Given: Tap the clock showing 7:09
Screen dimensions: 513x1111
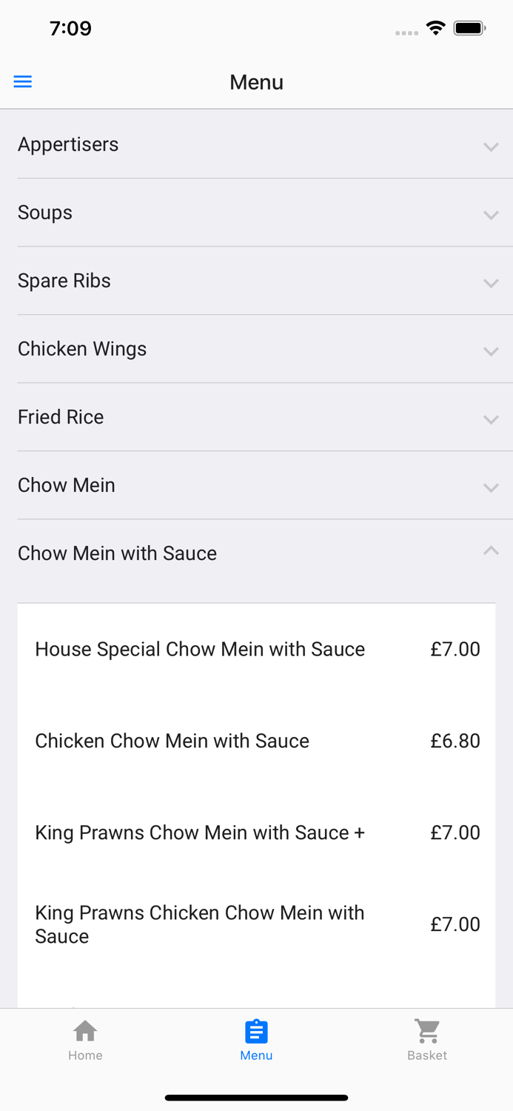Looking at the screenshot, I should (71, 28).
